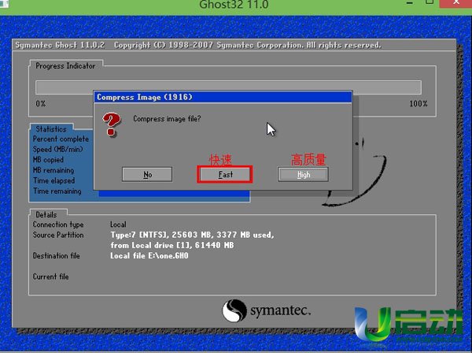Screen dimensions: 472x353
Task: Choose No to skip image compression
Action: (x=147, y=174)
